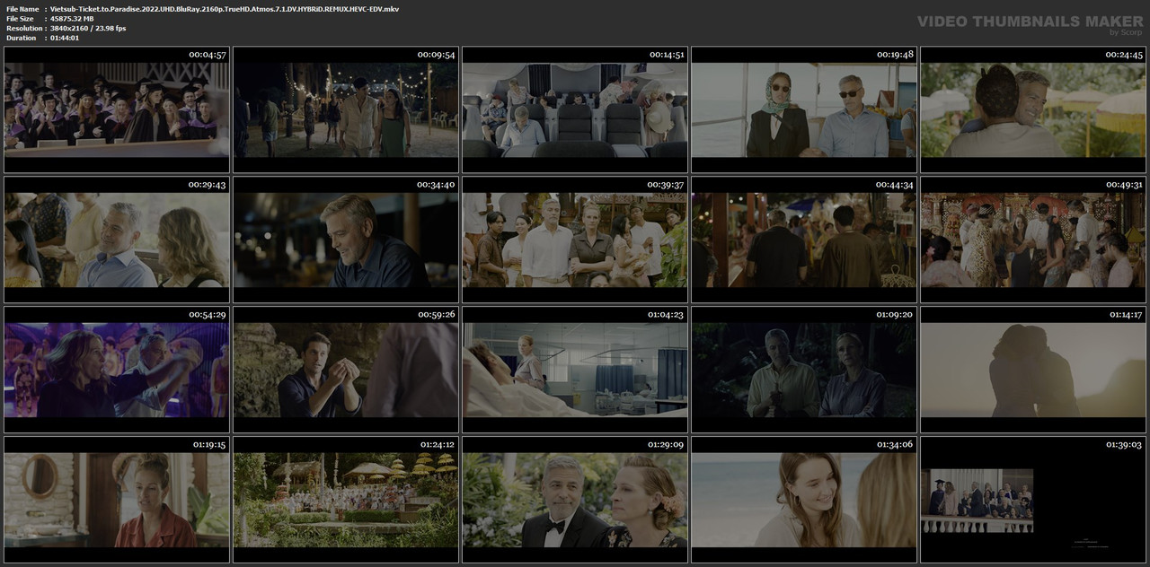Open the thumbnail at 00:14:51
Viewport: 1150px width, 567px height.
tap(575, 109)
